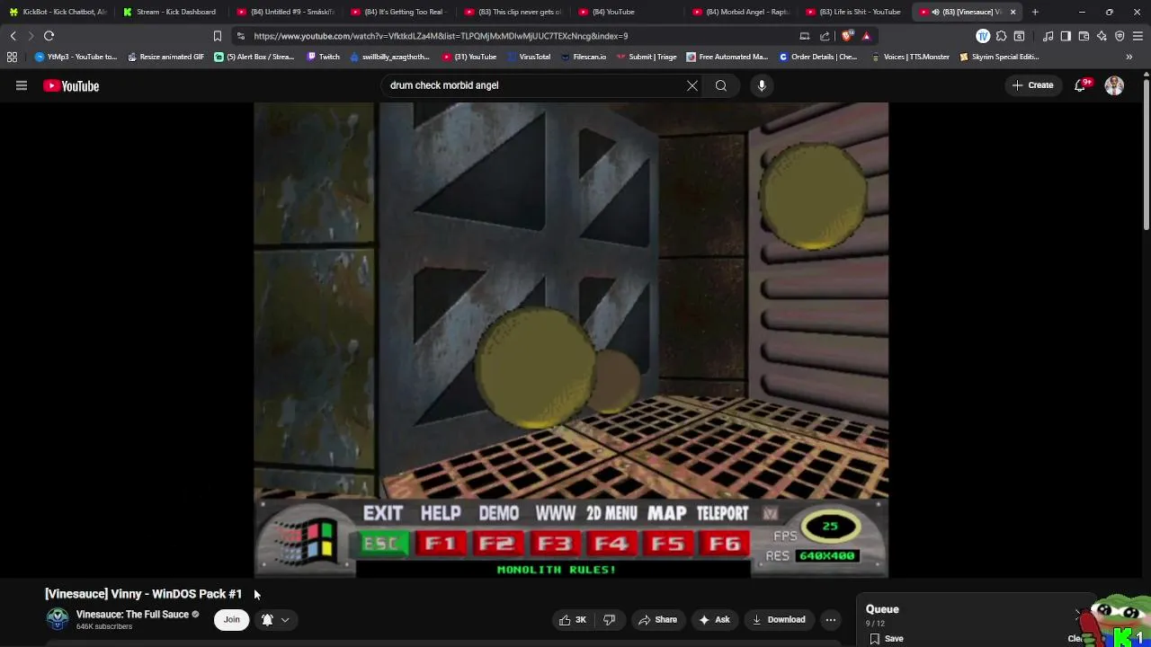Go to the YouTube home logo
This screenshot has height=647, width=1151.
tap(71, 86)
